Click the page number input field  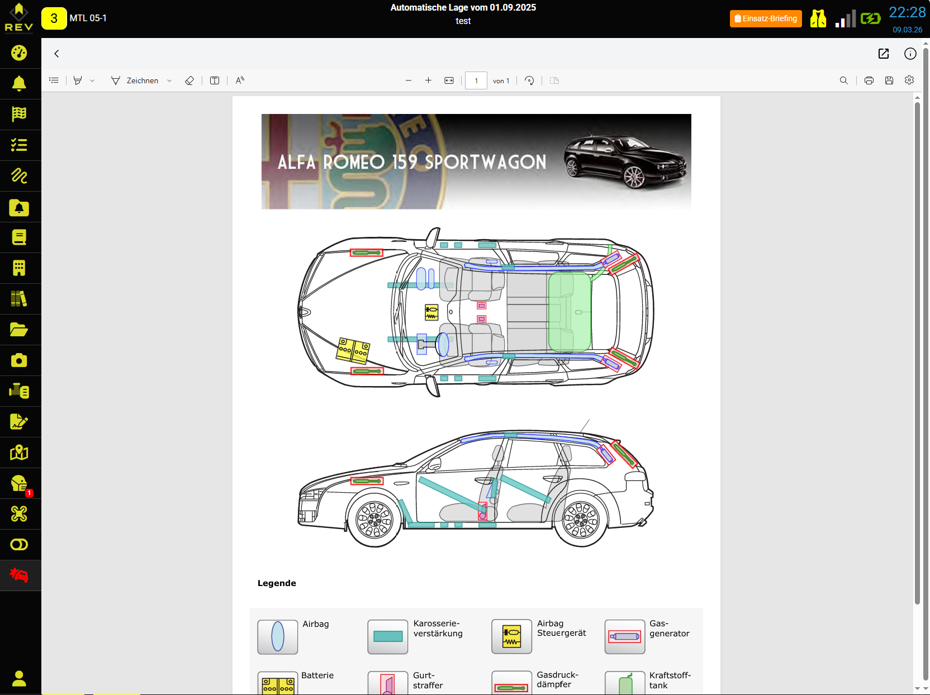click(476, 80)
